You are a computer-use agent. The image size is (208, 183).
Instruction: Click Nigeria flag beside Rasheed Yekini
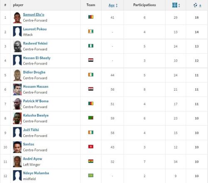point(91,46)
